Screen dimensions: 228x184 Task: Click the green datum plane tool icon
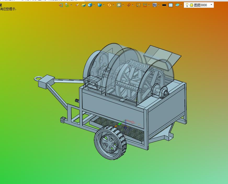(x=67, y=5)
